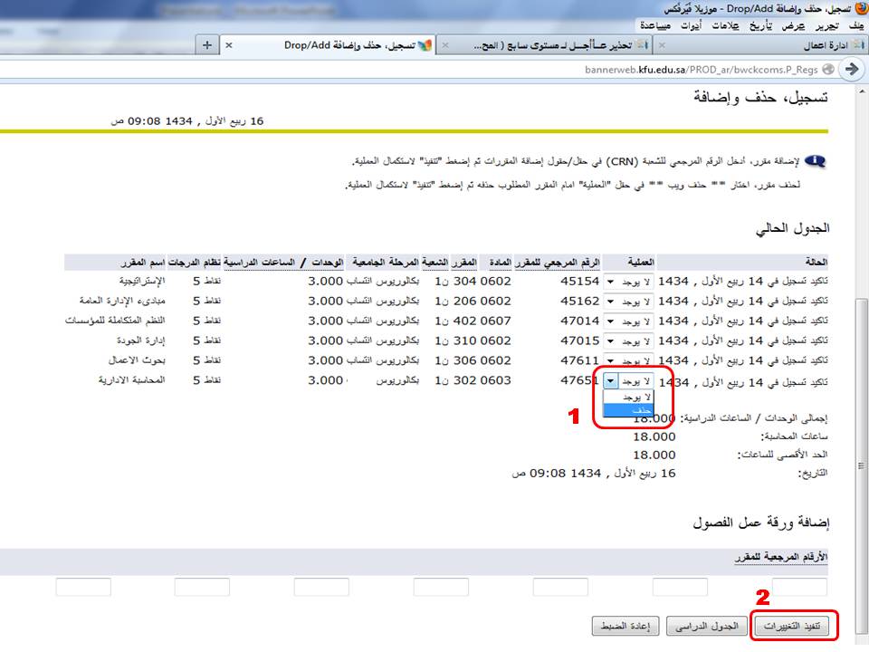
Task: Click the browser navigation arrow button
Action: (x=851, y=69)
